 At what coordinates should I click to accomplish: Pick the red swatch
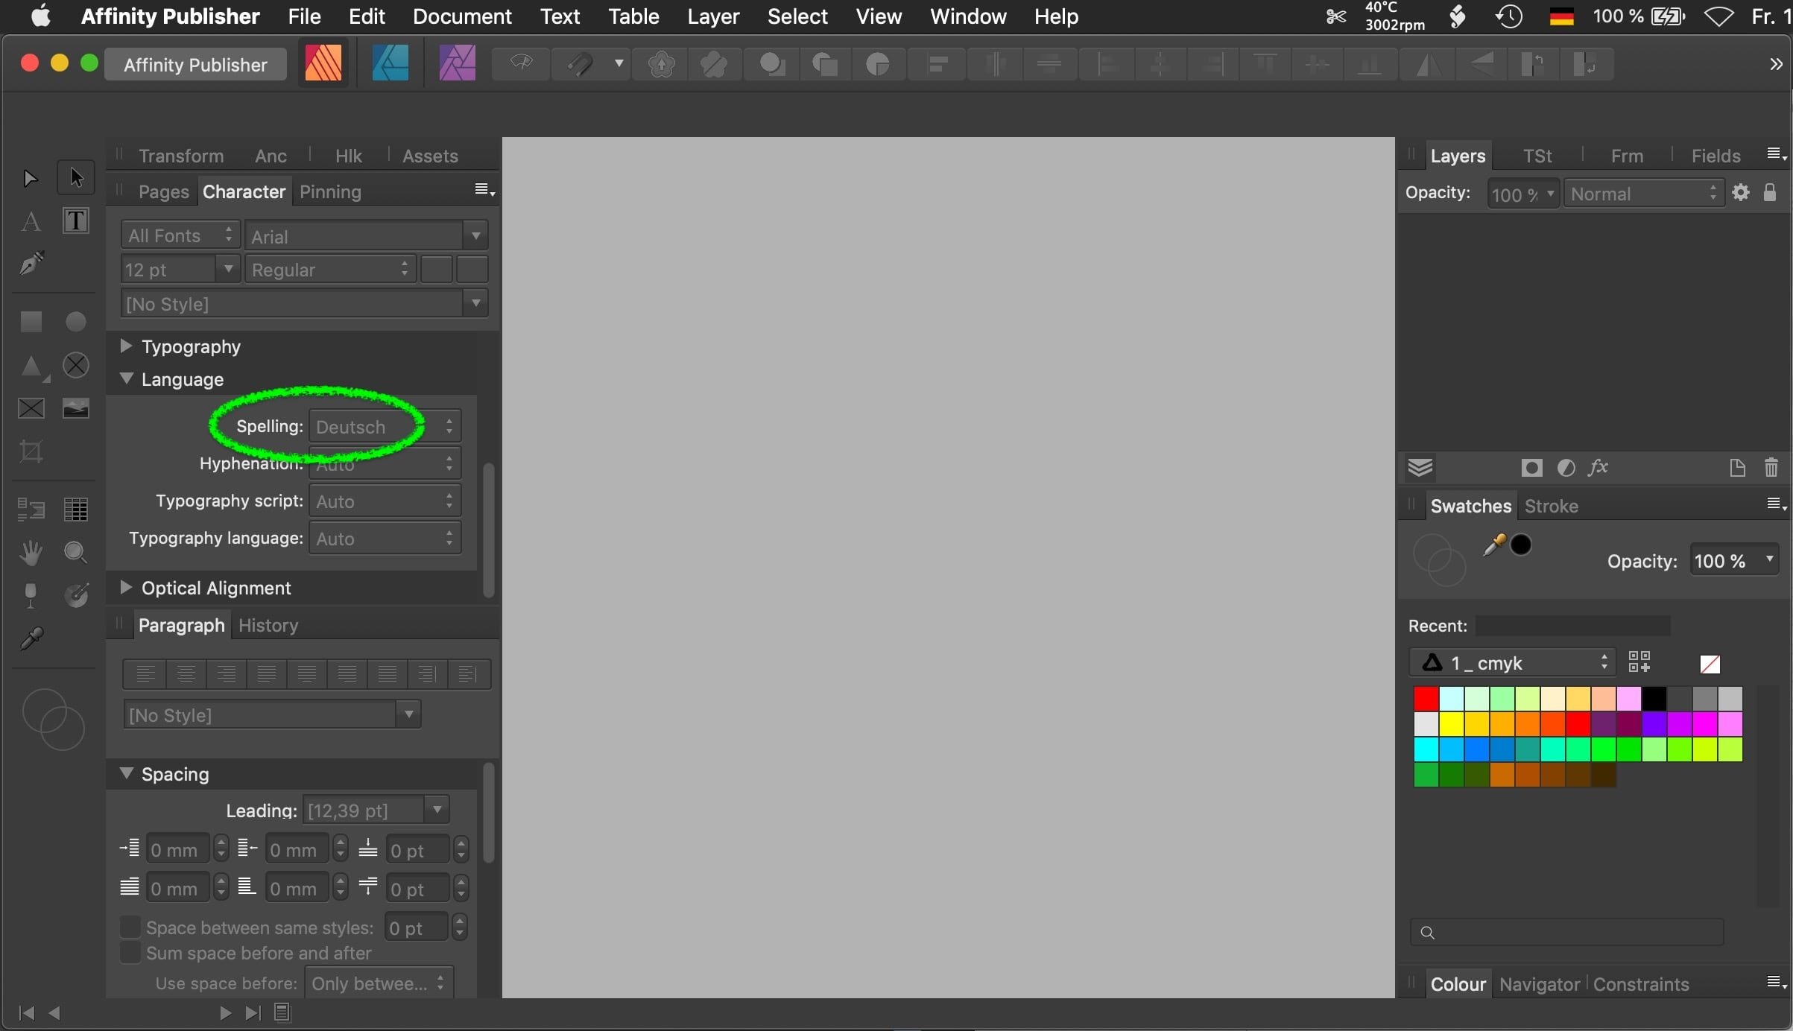pyautogui.click(x=1426, y=699)
